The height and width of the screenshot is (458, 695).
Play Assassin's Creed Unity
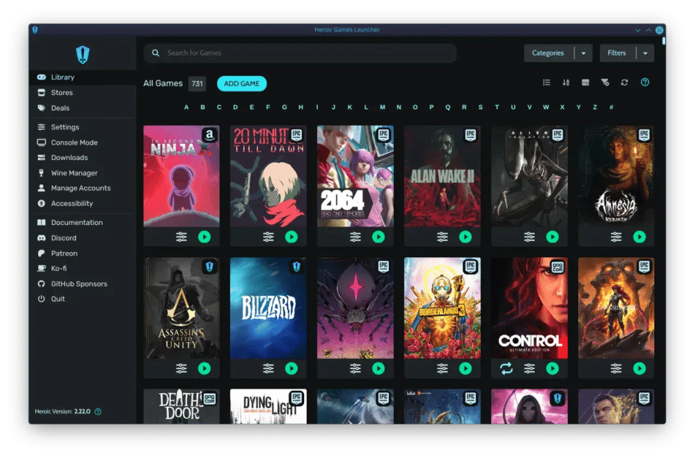pos(204,368)
